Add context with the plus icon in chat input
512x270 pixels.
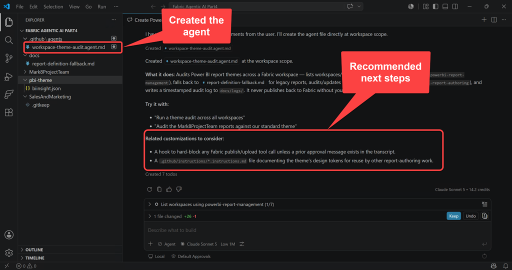click(x=150, y=244)
